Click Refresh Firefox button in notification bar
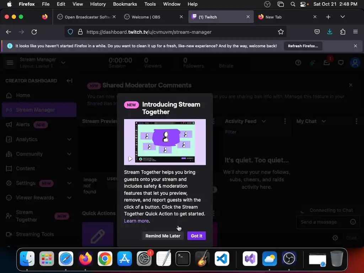Viewport: 364px width, 273px height. click(303, 46)
